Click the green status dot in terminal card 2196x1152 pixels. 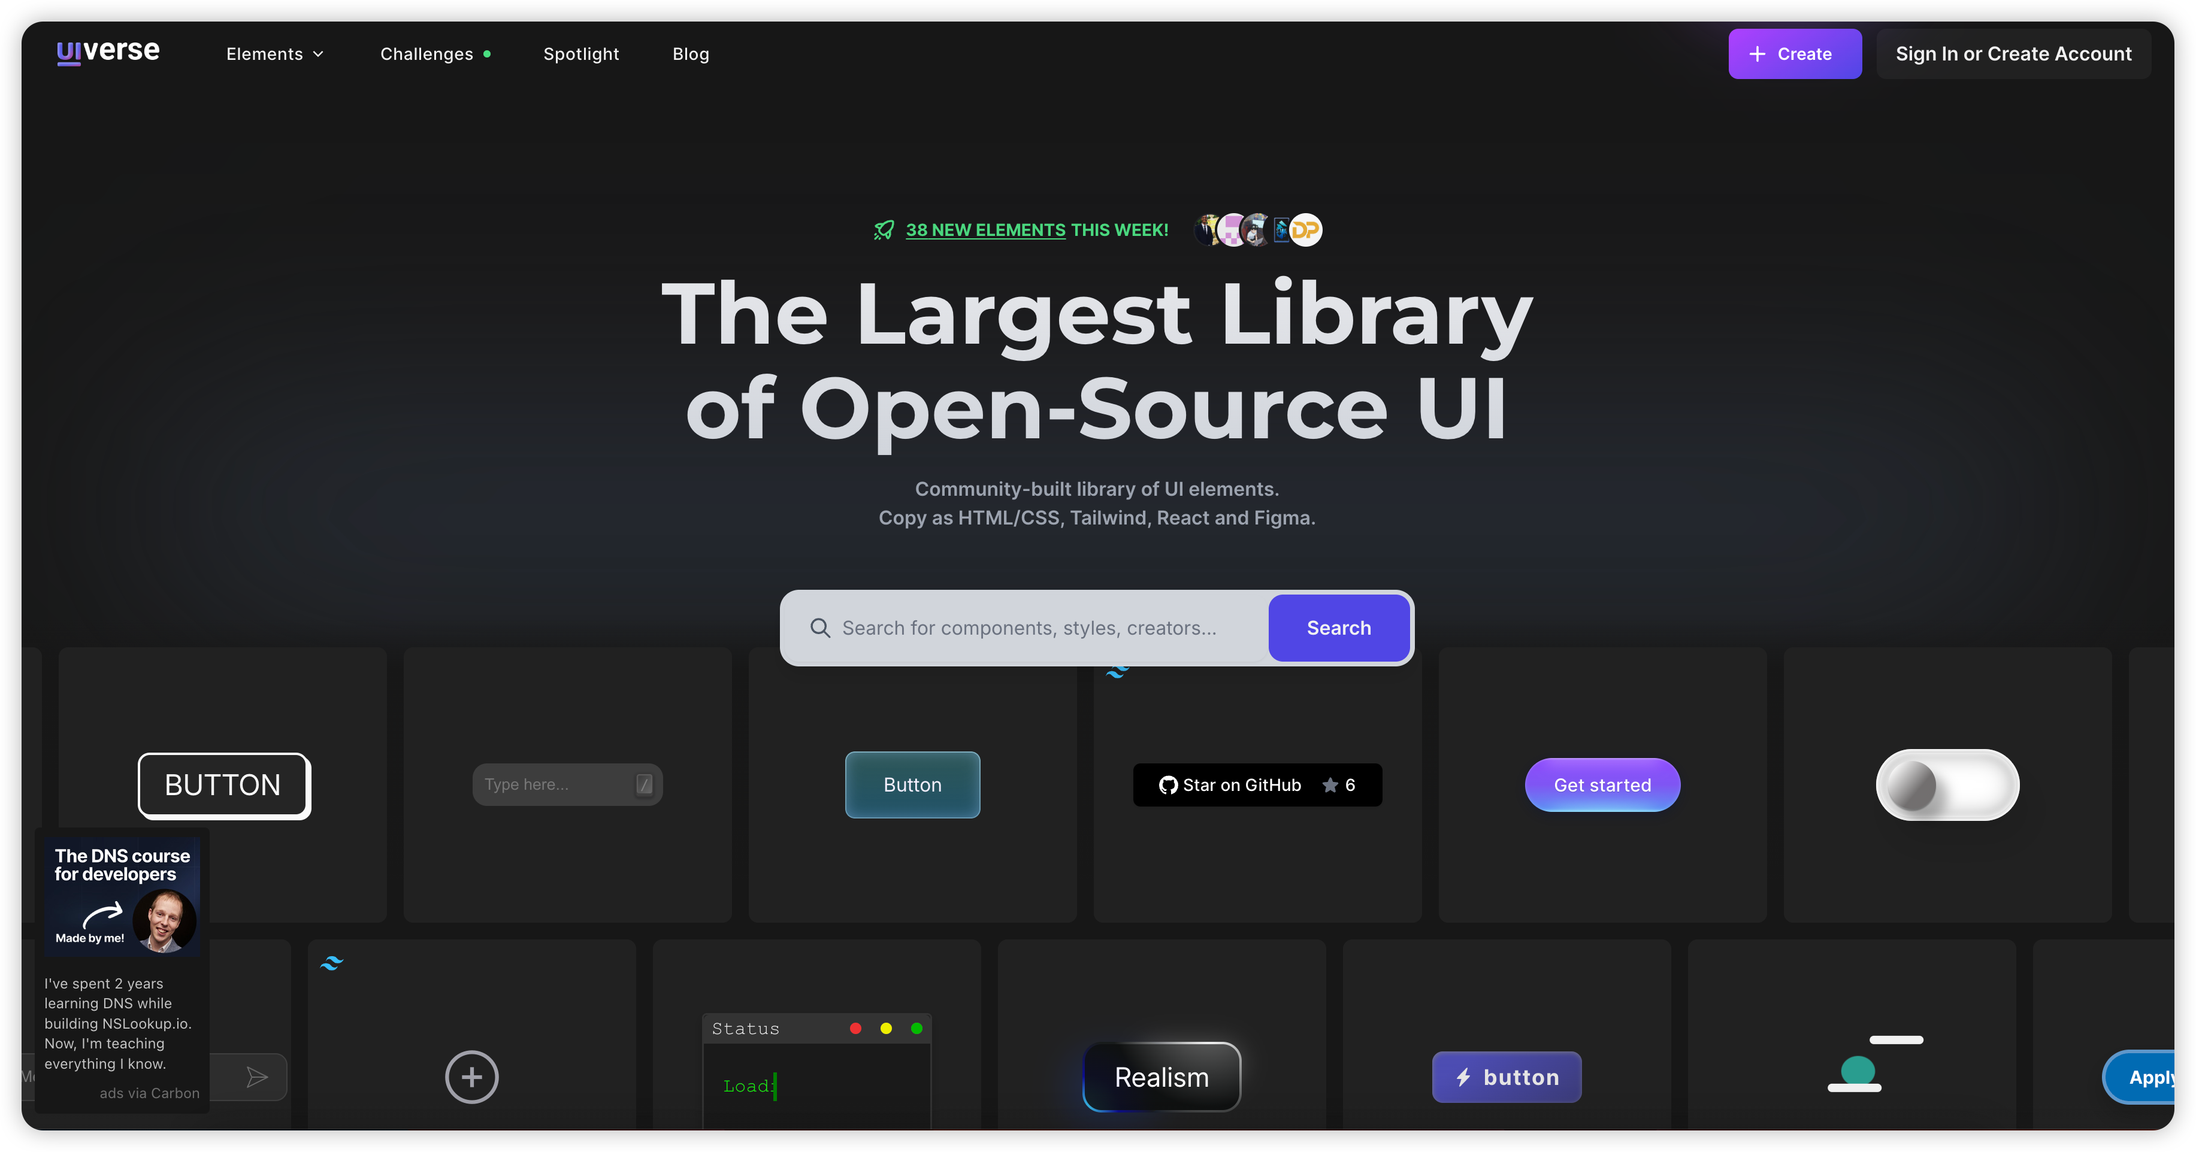click(916, 1029)
